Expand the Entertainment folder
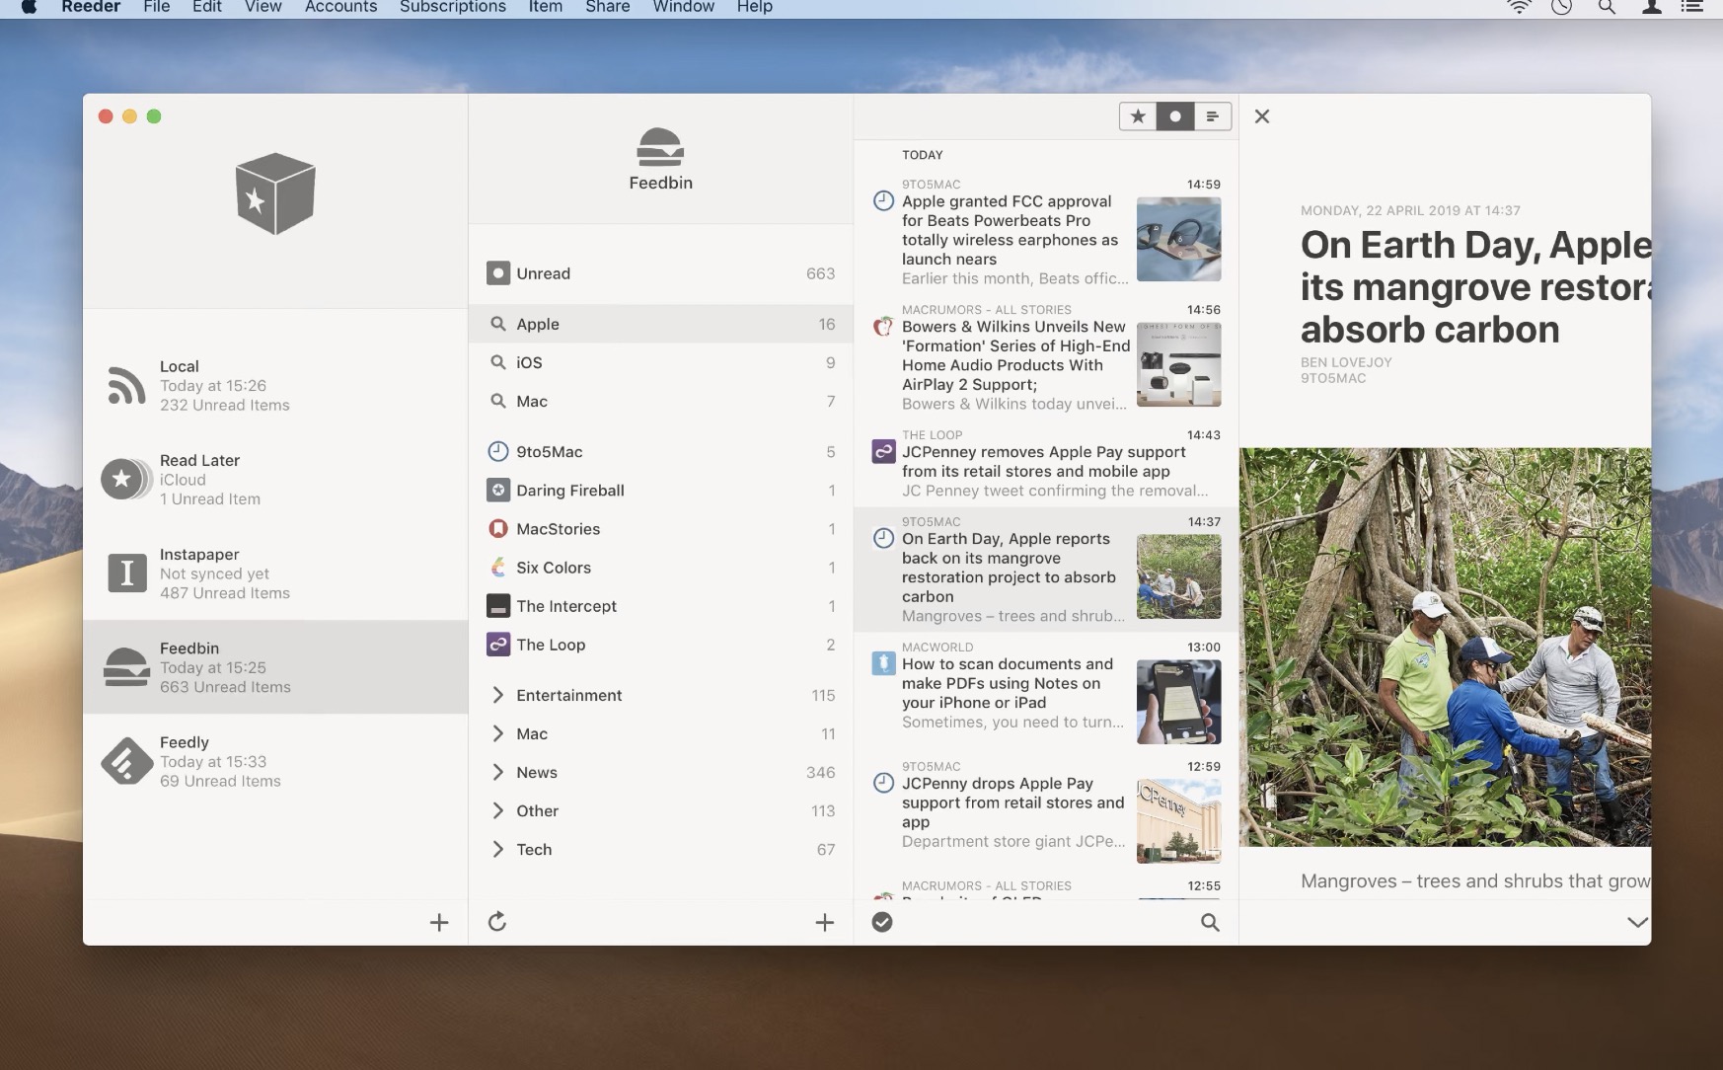 (498, 695)
